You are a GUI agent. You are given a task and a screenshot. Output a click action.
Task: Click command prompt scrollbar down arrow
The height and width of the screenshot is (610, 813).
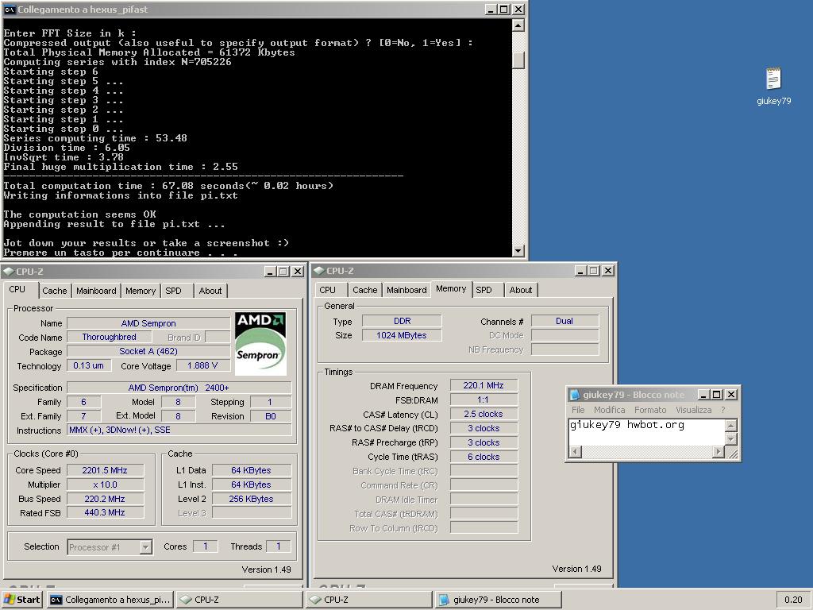click(x=518, y=250)
